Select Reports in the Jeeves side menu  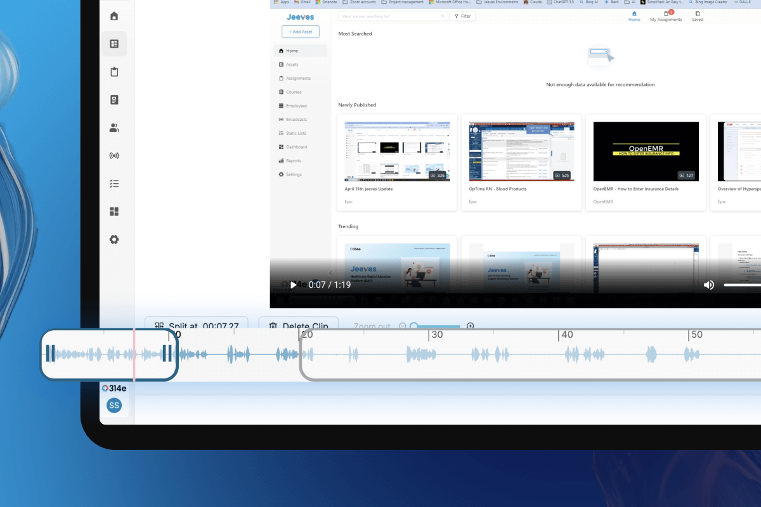[301, 161]
